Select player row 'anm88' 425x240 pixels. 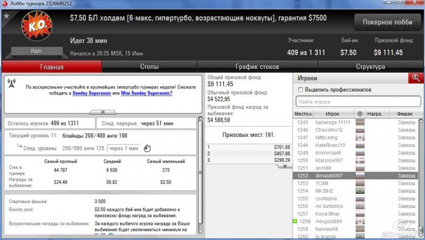356,168
